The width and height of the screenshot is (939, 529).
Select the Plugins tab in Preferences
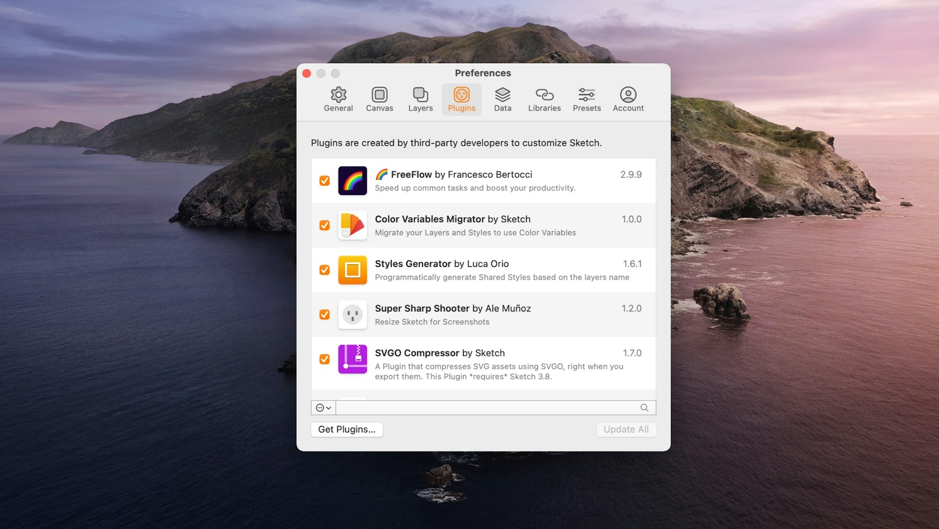(462, 99)
